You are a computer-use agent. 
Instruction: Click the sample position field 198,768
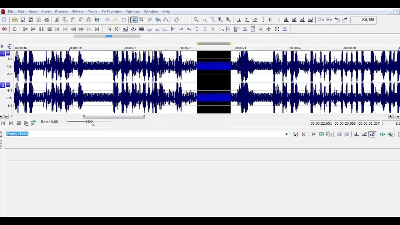(x=363, y=20)
